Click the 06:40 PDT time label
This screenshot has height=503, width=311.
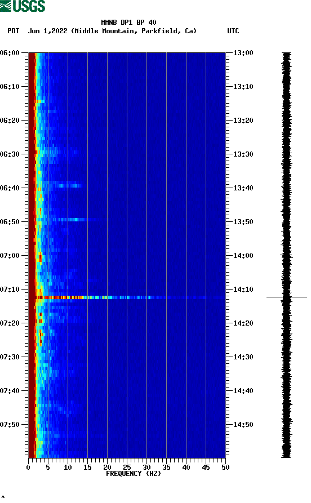(x=10, y=188)
